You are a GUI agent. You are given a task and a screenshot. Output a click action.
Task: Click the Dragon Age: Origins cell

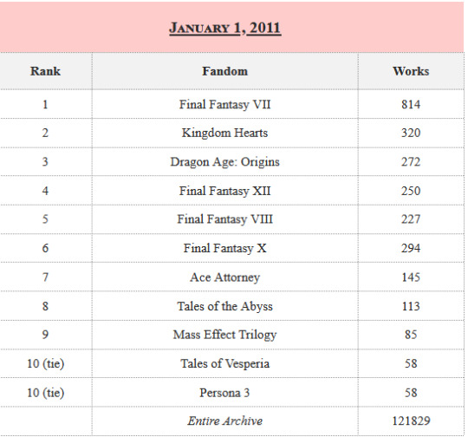pyautogui.click(x=225, y=161)
